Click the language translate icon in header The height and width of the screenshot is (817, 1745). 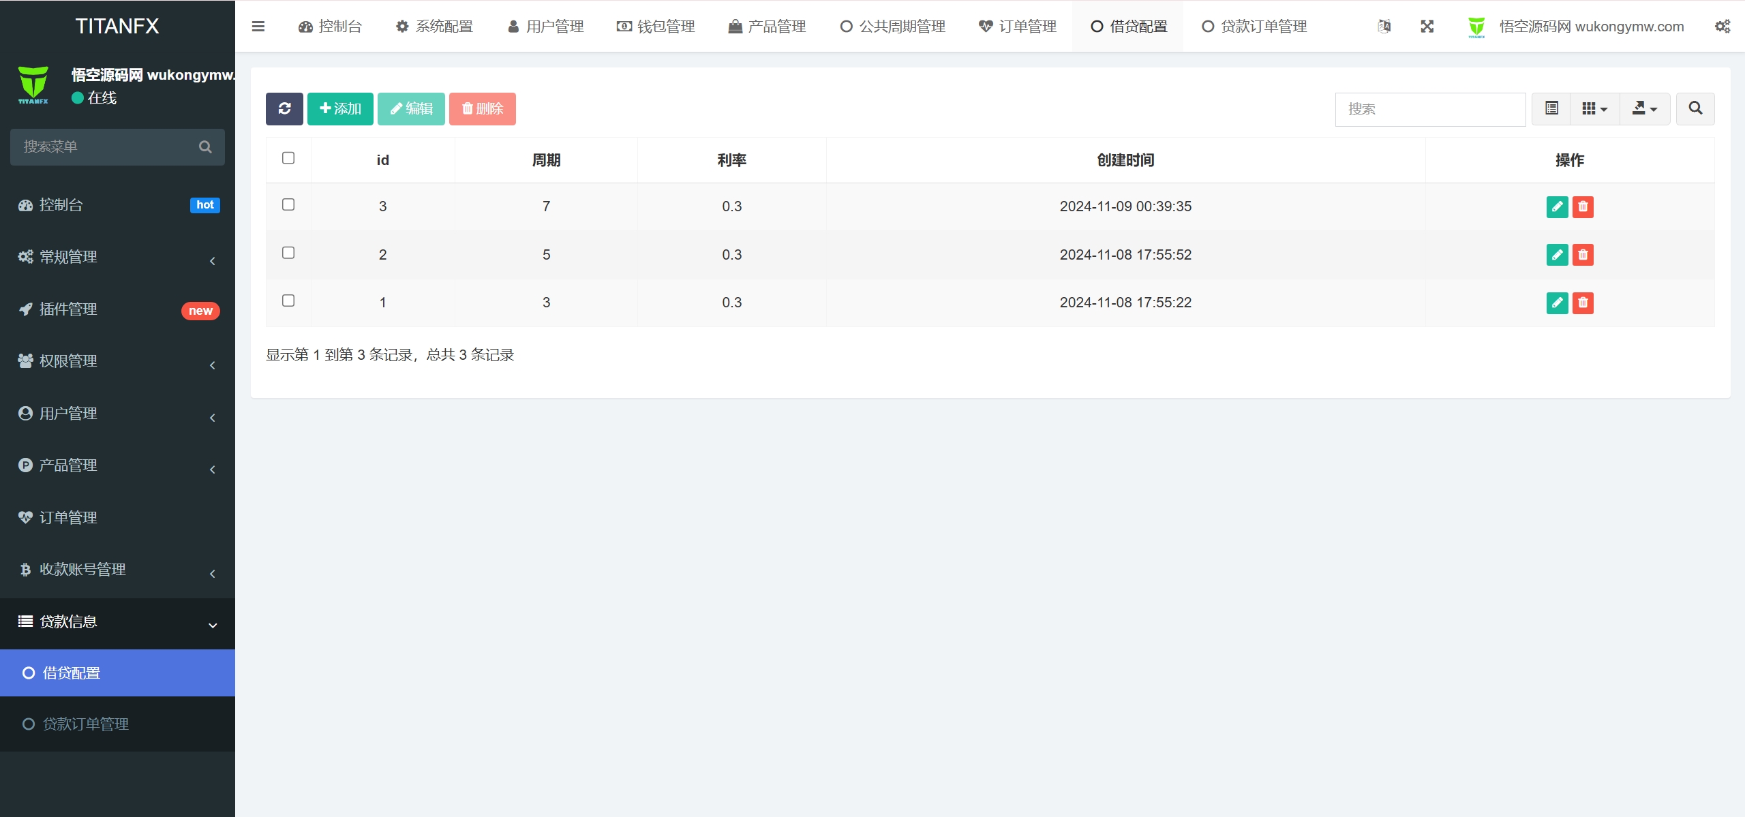click(1384, 27)
